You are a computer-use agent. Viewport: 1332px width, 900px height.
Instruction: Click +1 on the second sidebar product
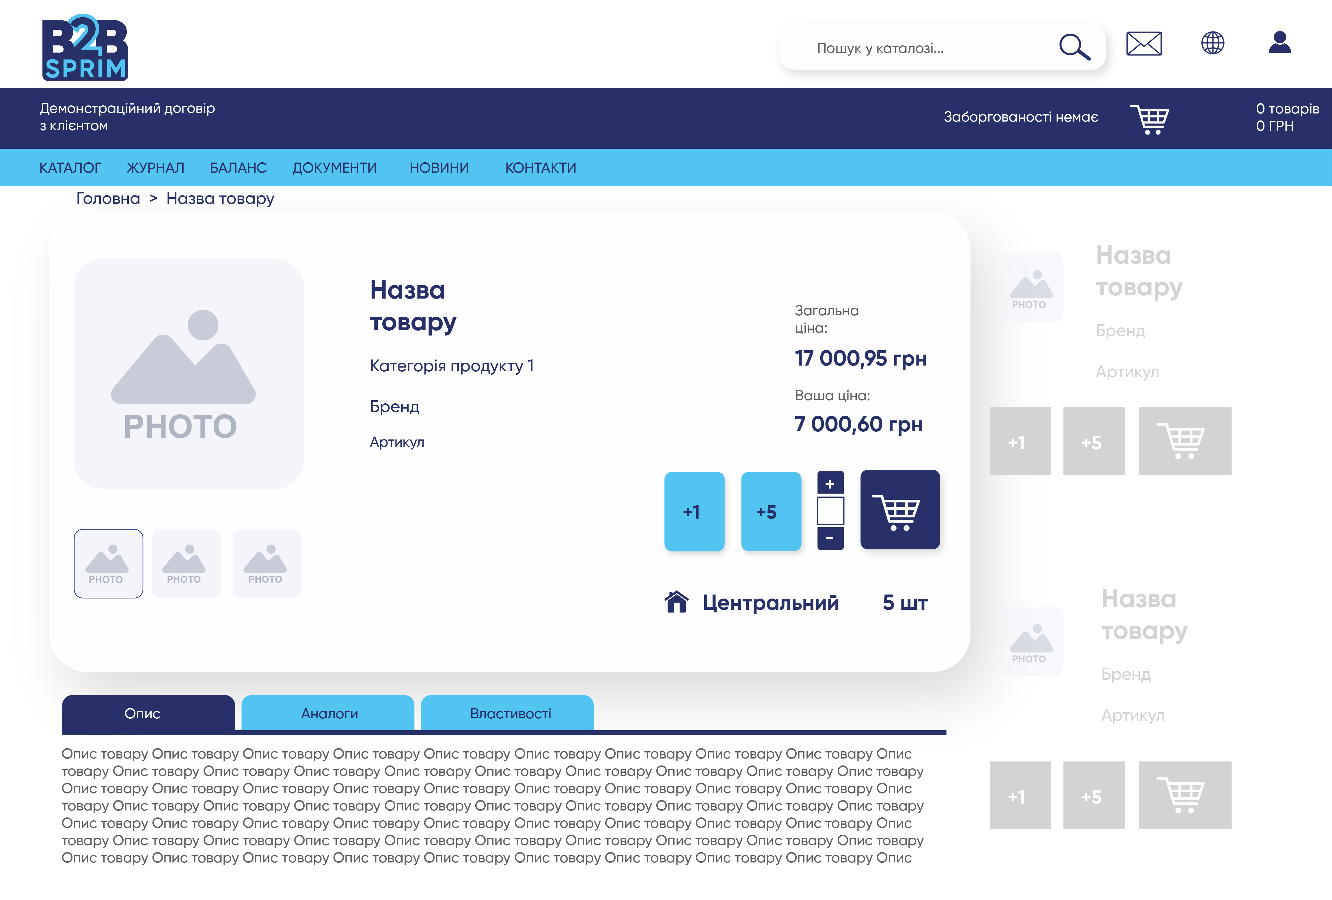[x=1020, y=795]
